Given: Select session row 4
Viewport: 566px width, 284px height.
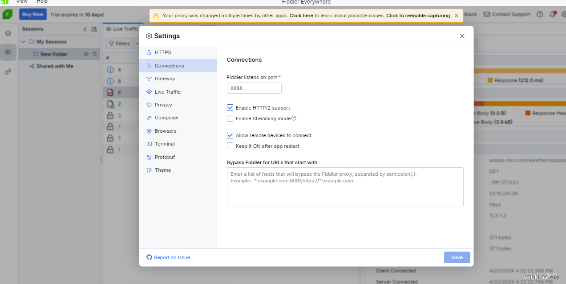Looking at the screenshot, I should [x=121, y=70].
